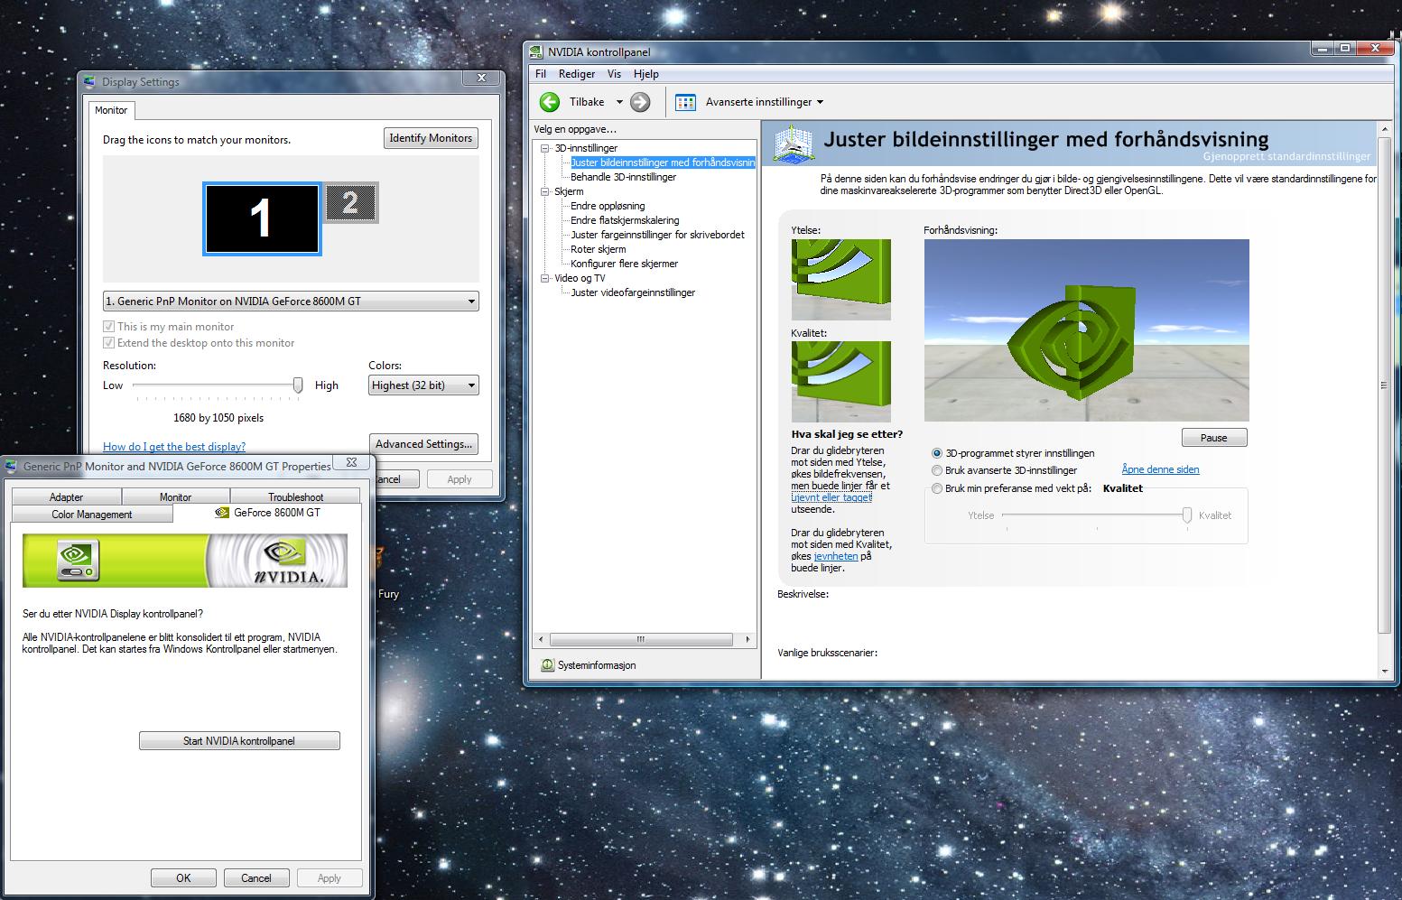Switch to the Troubleshoot tab

(295, 496)
